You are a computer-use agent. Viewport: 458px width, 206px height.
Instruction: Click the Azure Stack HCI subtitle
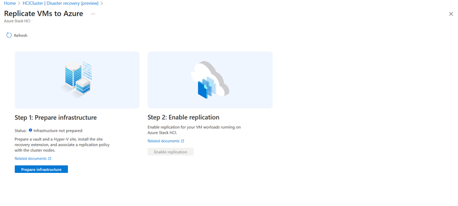17,21
